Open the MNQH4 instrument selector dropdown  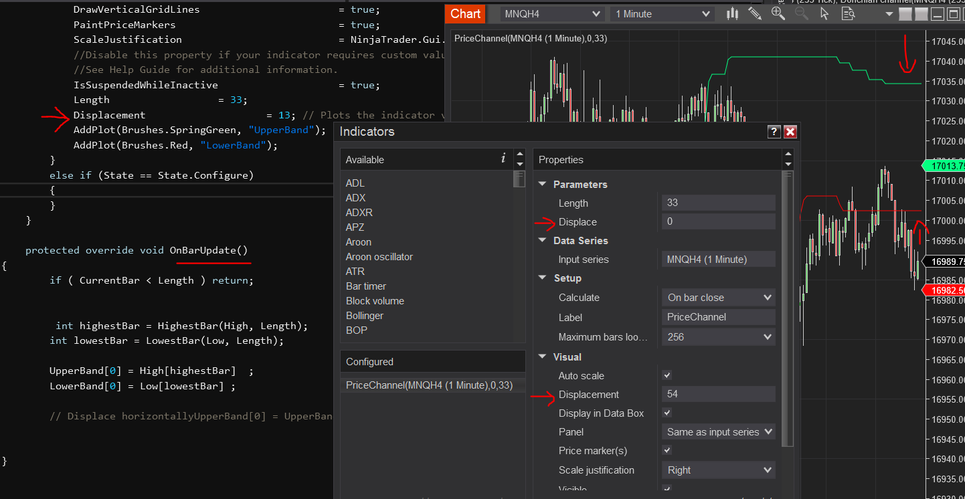pos(552,14)
